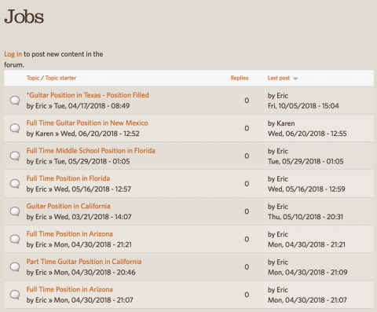Open the Guitar Position in California topic
Screen dimensions: 377x312
(68, 206)
